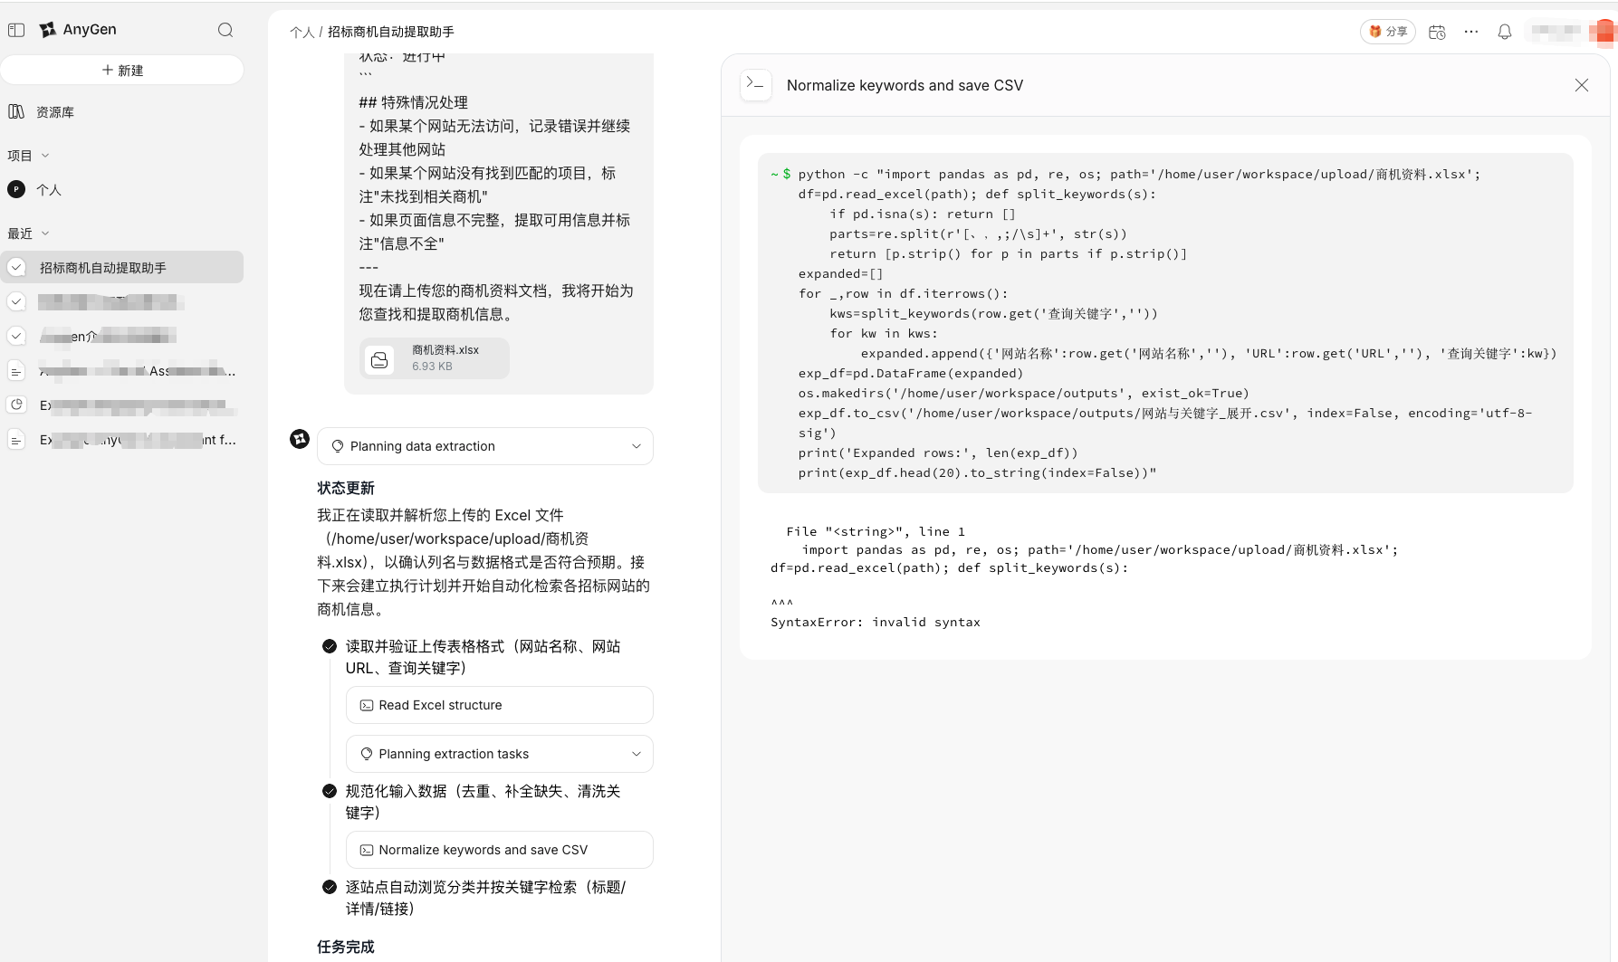The image size is (1618, 962).
Task: Open the calendar schedule icon in top bar
Action: pos(1436,31)
